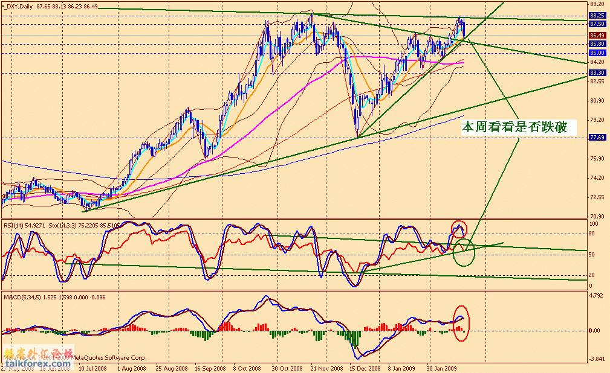Click the 79.20 price axis value

[597, 120]
